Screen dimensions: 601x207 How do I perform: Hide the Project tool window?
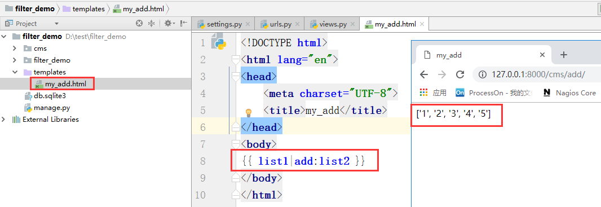click(x=184, y=23)
